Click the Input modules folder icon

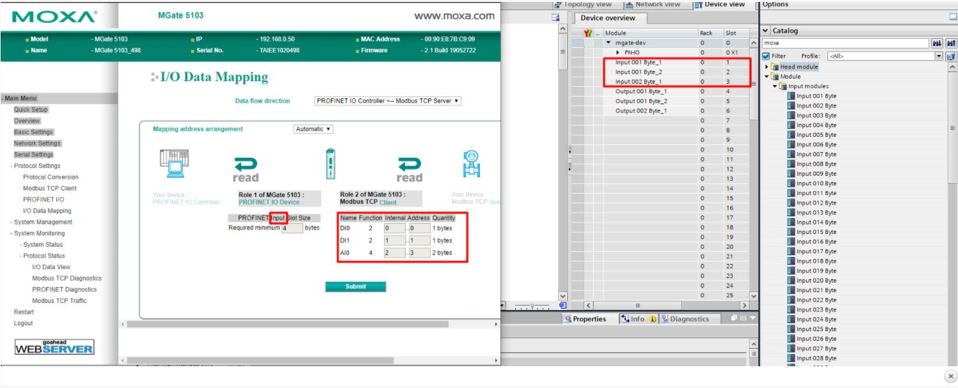[783, 86]
